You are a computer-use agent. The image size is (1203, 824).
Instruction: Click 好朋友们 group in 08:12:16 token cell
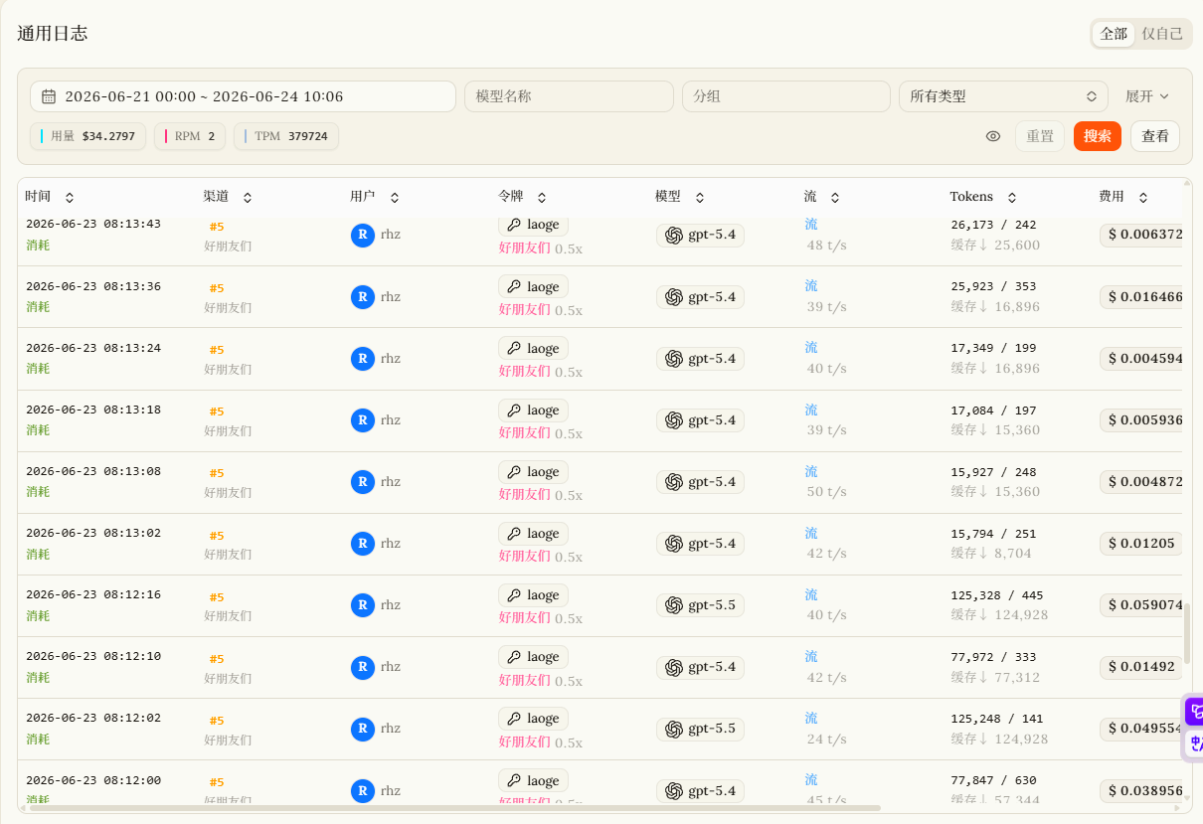coord(524,618)
